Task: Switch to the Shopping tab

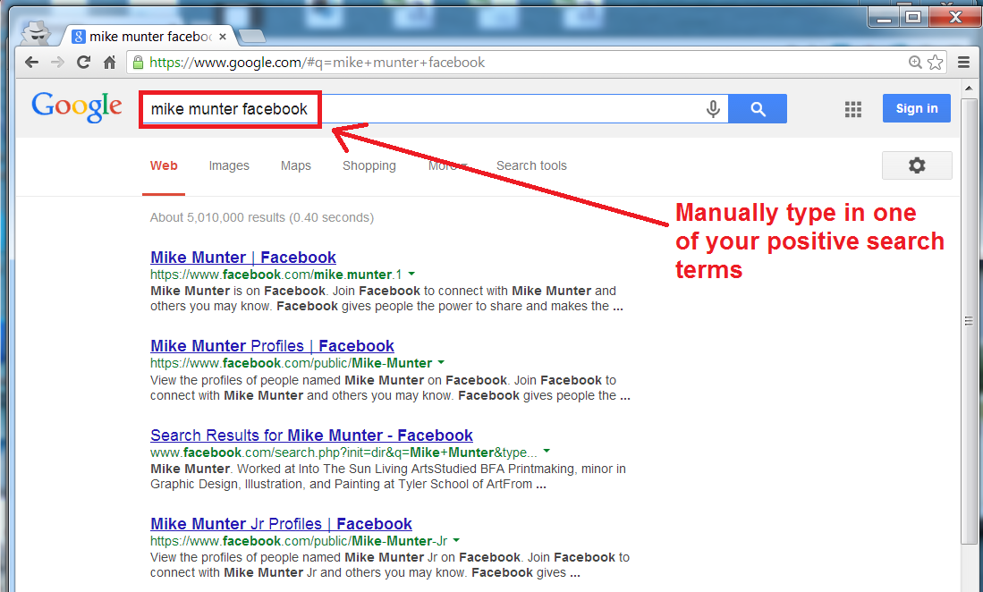Action: point(369,165)
